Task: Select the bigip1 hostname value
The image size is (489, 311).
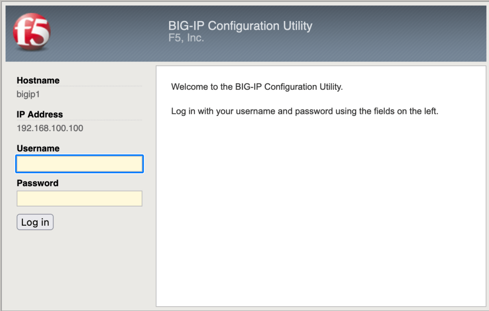Action: 28,94
